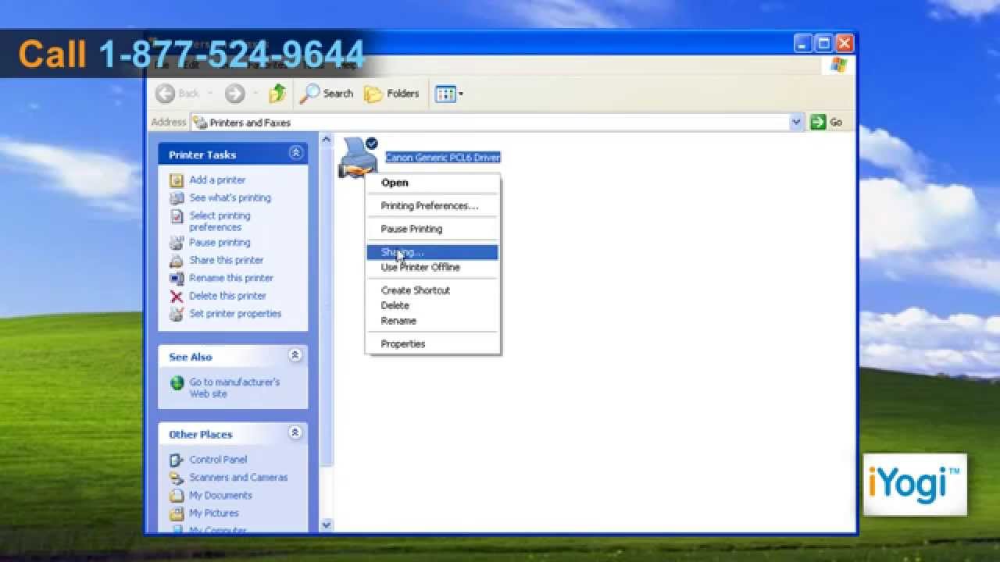Click the Scanners and Cameras icon
This screenshot has height=562, width=1000.
[177, 478]
